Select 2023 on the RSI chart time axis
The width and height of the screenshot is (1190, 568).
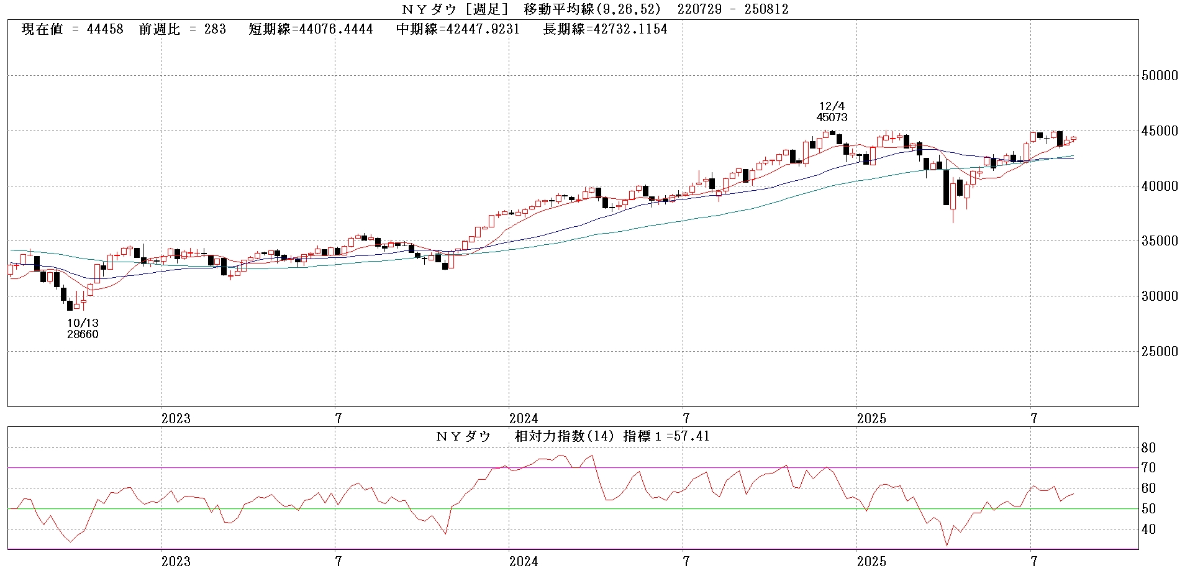click(x=176, y=562)
